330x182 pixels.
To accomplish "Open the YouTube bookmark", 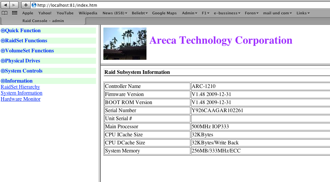I will (65, 13).
